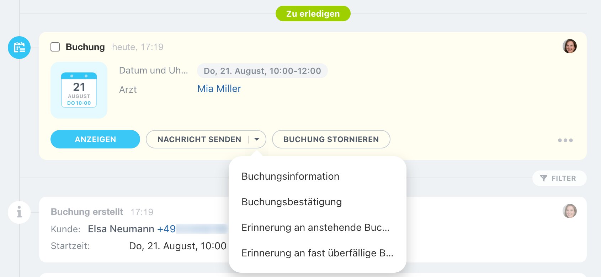Click the avatar on Buchung erstellt entry

[569, 211]
